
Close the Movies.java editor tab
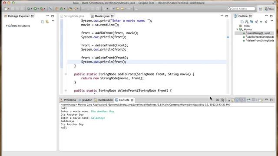(x=112, y=16)
